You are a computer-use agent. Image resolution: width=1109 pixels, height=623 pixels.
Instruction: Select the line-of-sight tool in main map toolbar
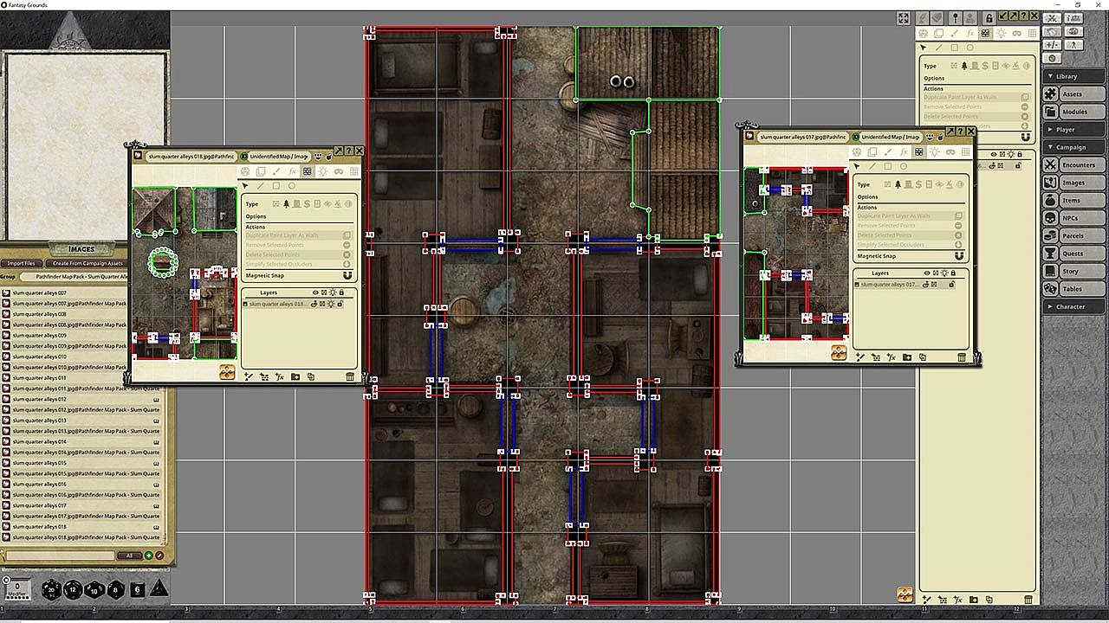click(986, 33)
